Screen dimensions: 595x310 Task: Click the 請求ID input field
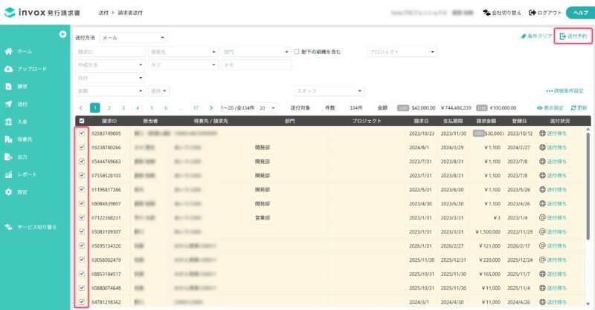tap(110, 52)
